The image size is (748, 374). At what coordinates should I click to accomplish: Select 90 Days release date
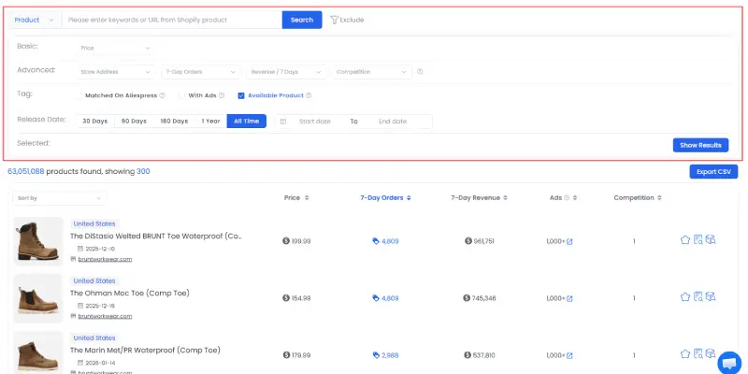(x=134, y=122)
